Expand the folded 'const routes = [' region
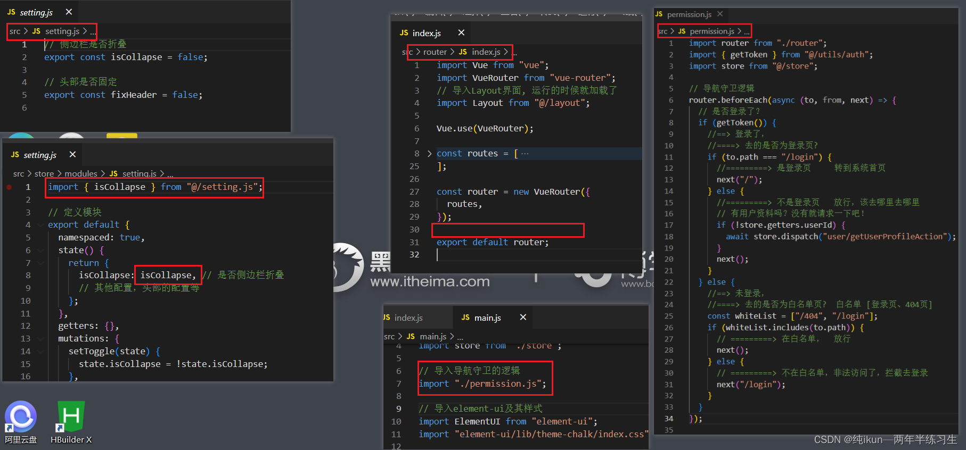This screenshot has width=966, height=450. (x=429, y=154)
